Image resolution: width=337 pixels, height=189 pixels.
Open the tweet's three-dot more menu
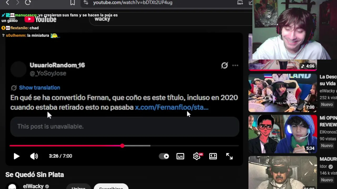point(235,65)
